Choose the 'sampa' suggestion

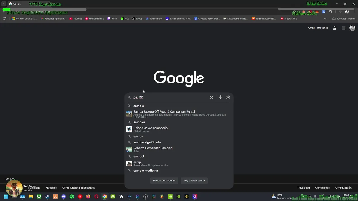(179, 137)
